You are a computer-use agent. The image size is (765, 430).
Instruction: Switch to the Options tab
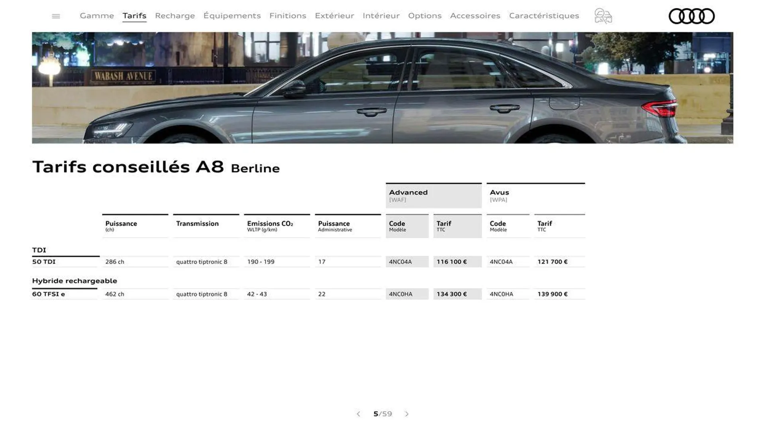tap(425, 16)
